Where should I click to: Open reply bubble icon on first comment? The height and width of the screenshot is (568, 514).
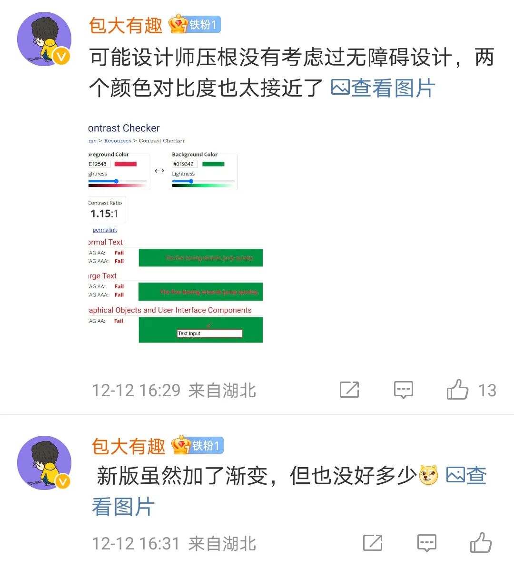404,390
